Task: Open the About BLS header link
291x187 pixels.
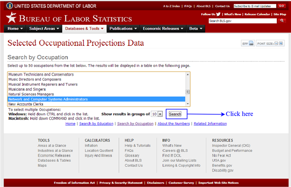Action: point(203,6)
